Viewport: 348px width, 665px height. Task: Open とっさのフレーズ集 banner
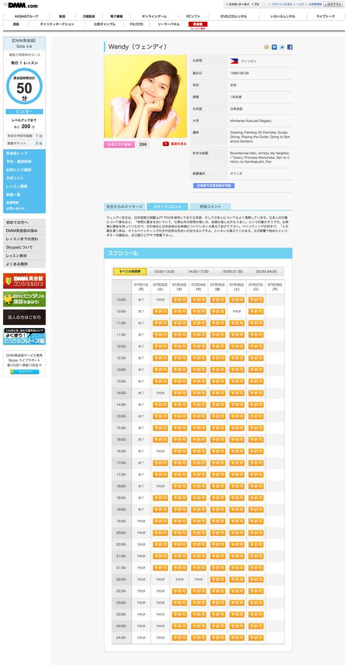(x=24, y=336)
